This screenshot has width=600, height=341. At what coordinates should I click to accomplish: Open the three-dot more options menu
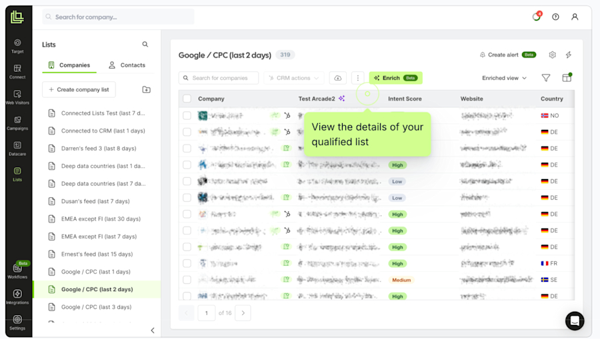(x=358, y=78)
